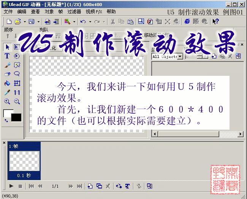Click the add frame icon in the frame panel
The height and width of the screenshot is (199, 247).
90,186
